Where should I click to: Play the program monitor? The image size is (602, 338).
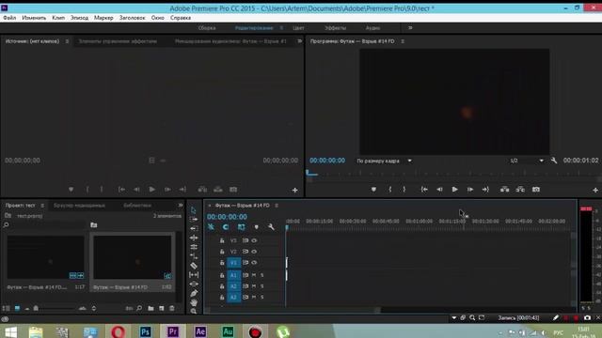pos(454,190)
